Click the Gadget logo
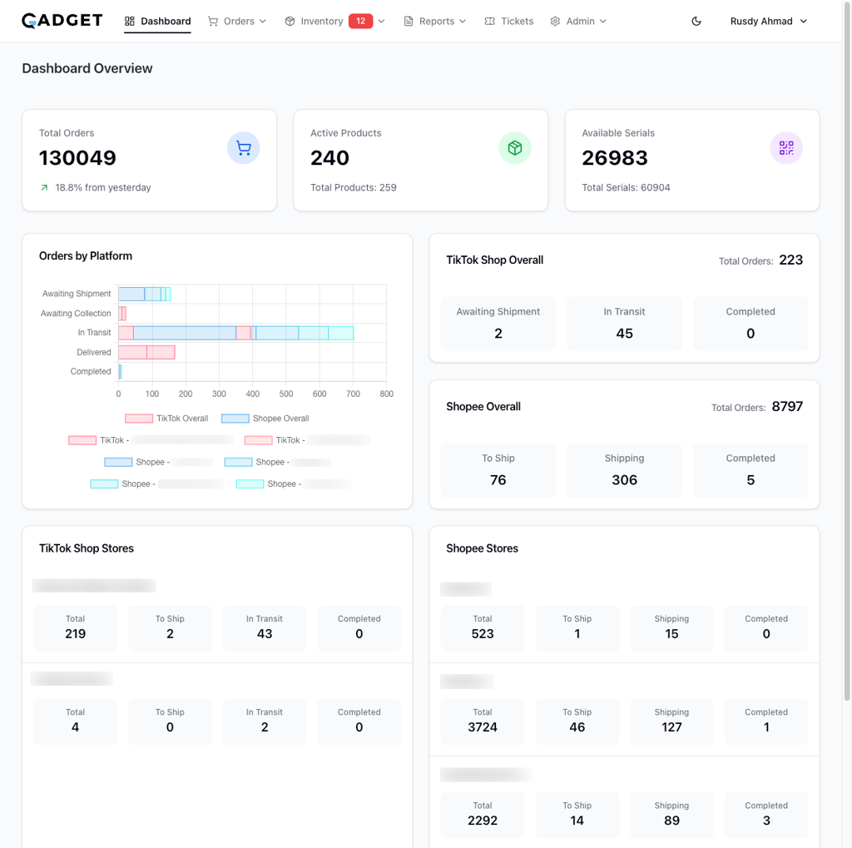The height and width of the screenshot is (848, 852). (62, 21)
